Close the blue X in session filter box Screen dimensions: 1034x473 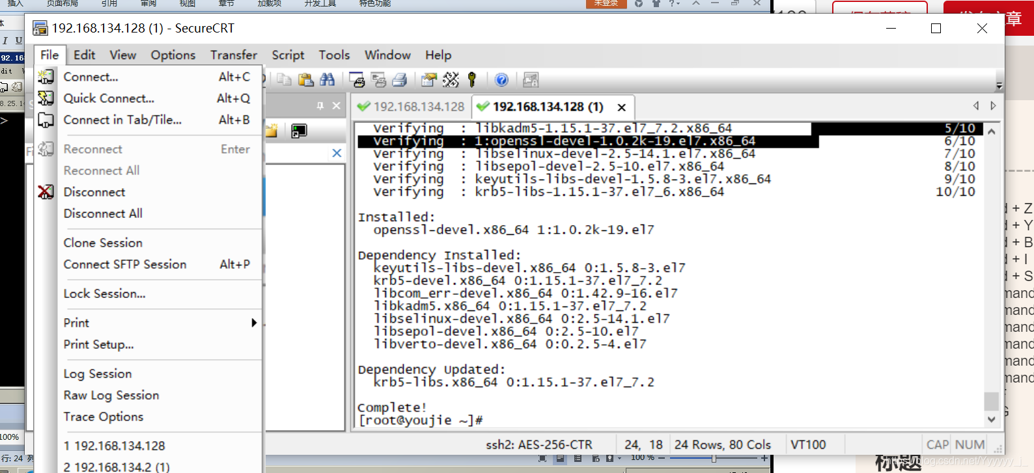pos(337,153)
